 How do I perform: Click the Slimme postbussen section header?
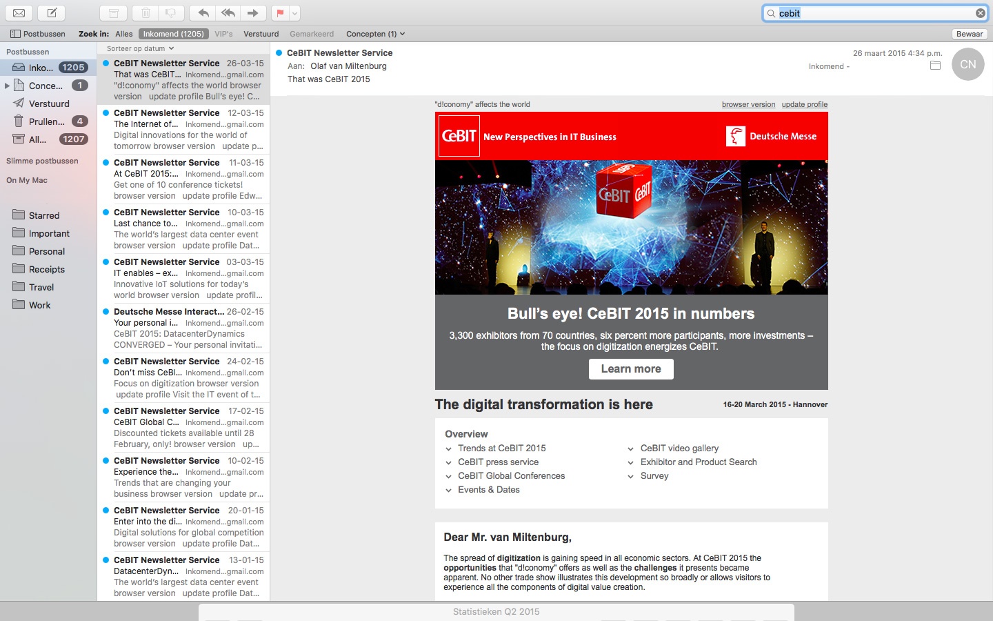[42, 161]
